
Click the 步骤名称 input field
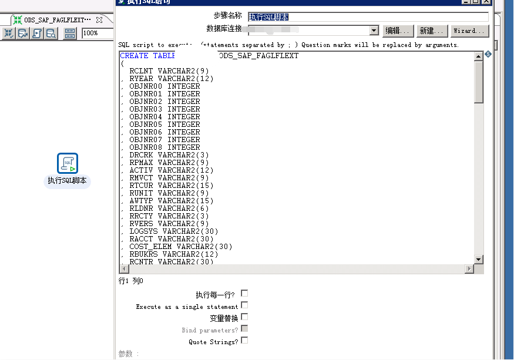click(368, 17)
